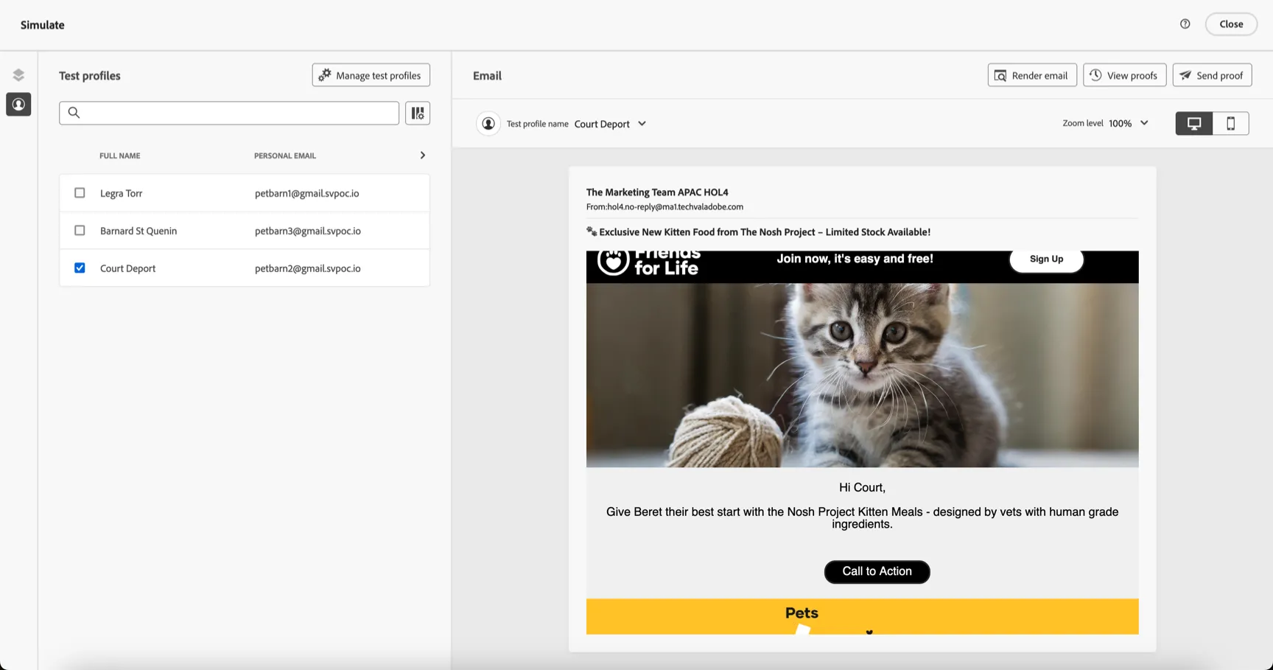This screenshot has height=670, width=1273.
Task: Click the sender address hol4.no-reply text
Action: pos(664,207)
